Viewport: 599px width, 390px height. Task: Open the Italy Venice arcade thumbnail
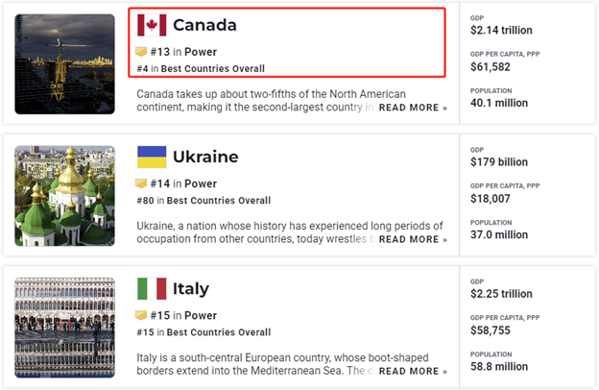click(x=65, y=327)
